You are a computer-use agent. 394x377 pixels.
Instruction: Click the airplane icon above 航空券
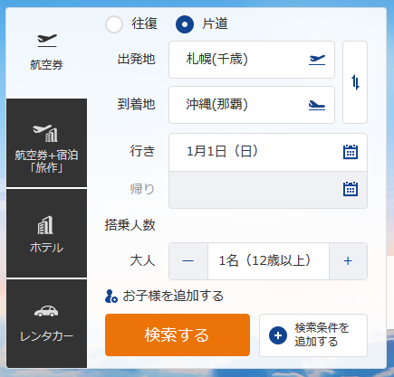[47, 41]
